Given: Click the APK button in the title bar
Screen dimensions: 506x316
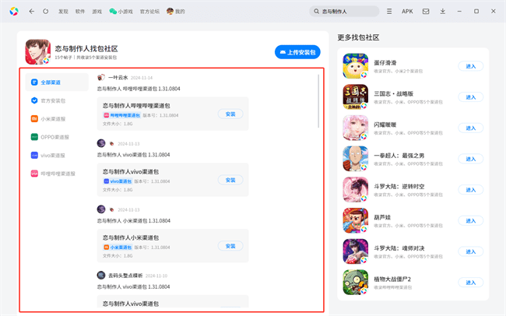Looking at the screenshot, I should [407, 12].
